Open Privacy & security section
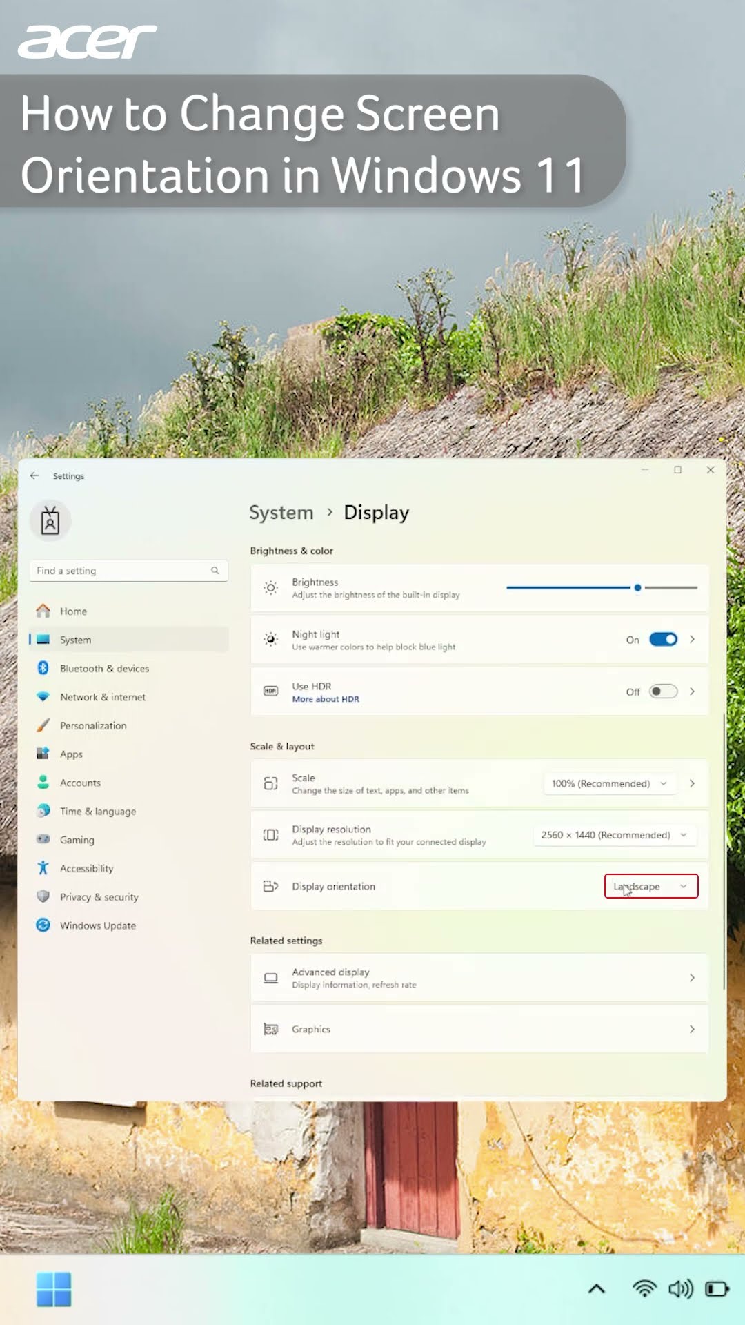 129,896
